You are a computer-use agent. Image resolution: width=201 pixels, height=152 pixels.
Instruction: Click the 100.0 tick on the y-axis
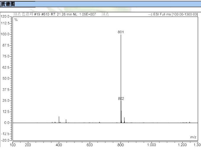[x=6, y=34]
